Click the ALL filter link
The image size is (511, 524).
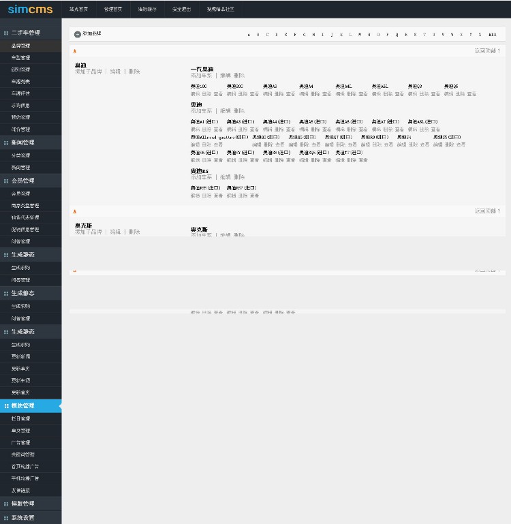493,35
